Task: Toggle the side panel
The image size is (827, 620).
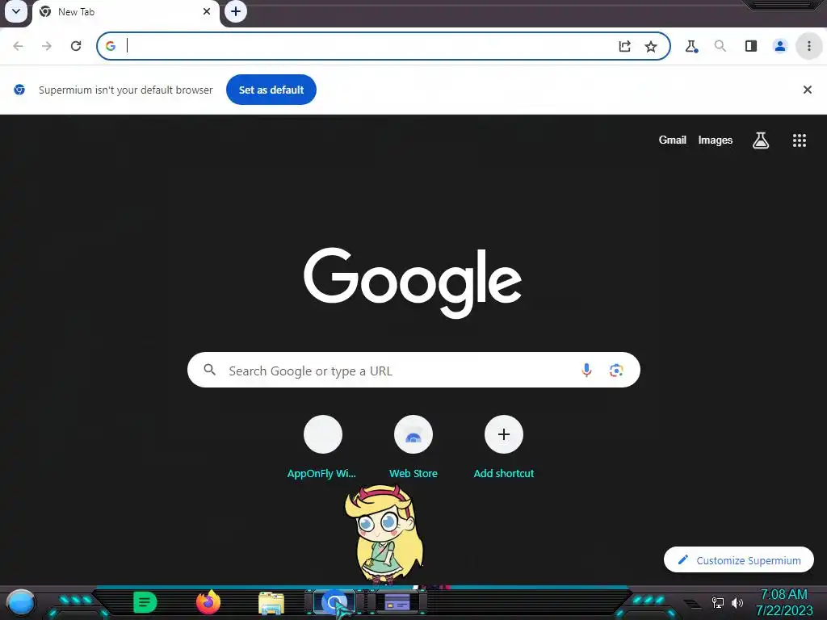Action: point(751,46)
